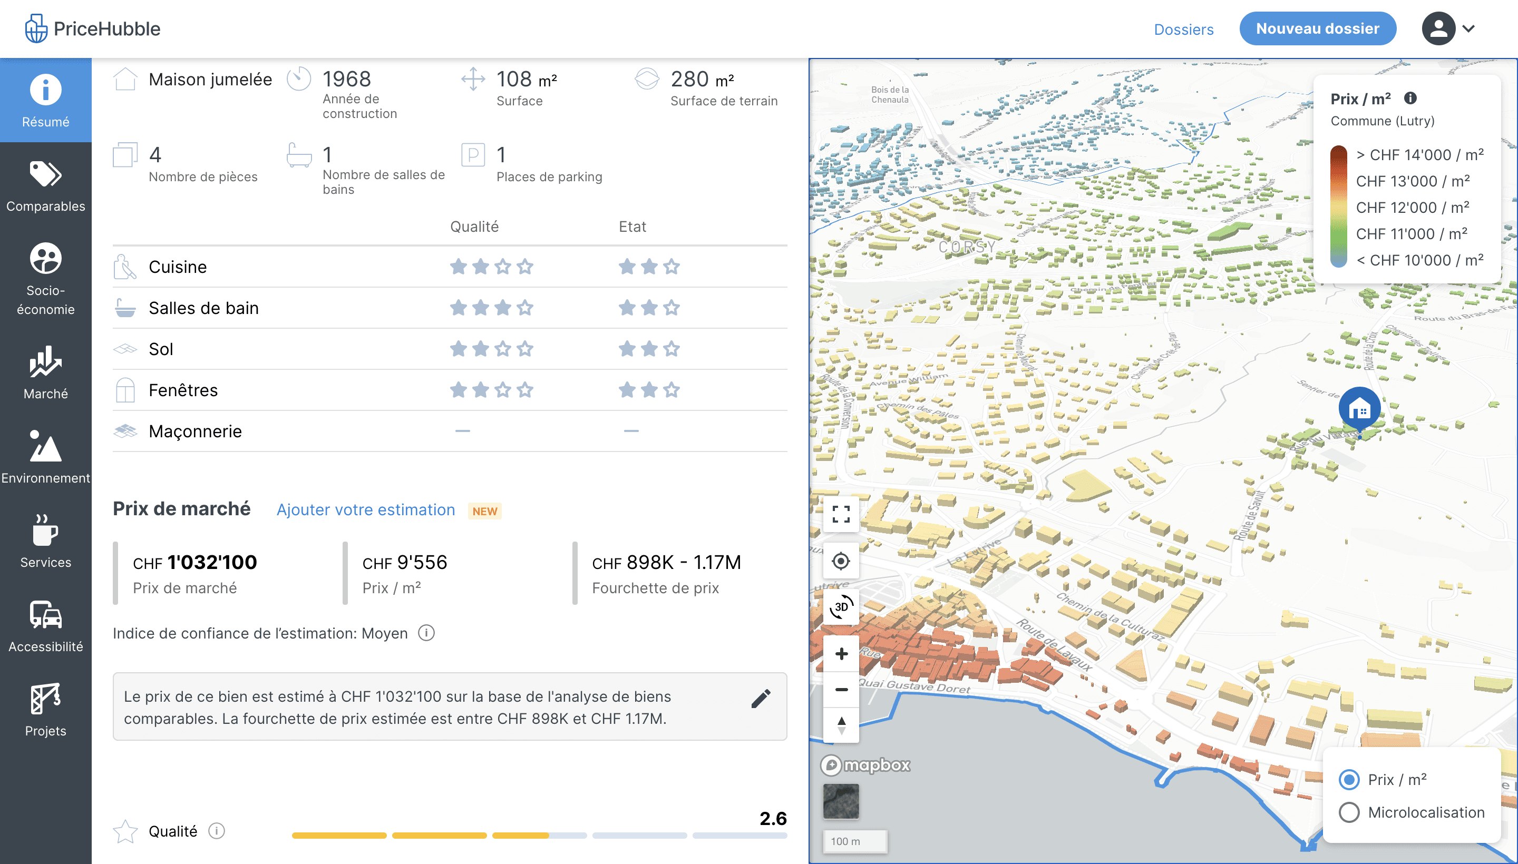
Task: Reset map bearing with compass arrow
Action: pos(841,725)
